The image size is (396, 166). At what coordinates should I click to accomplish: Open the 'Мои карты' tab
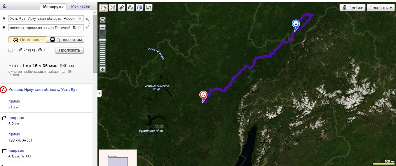(x=80, y=6)
